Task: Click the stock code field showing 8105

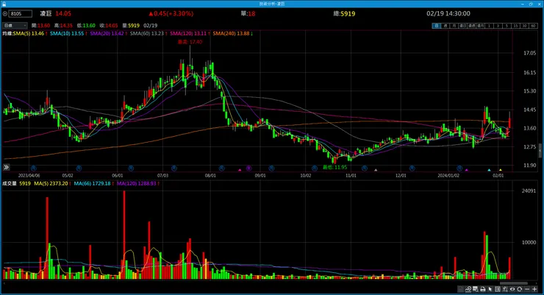Action: (21, 13)
